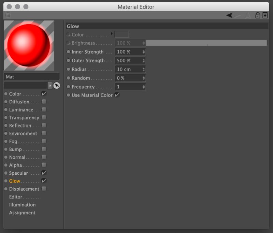This screenshot has width=273, height=233.
Task: Enable the Bump channel checkbox
Action: tap(44, 149)
